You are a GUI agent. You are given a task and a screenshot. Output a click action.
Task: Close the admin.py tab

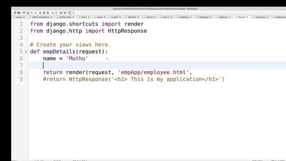[x=229, y=17]
